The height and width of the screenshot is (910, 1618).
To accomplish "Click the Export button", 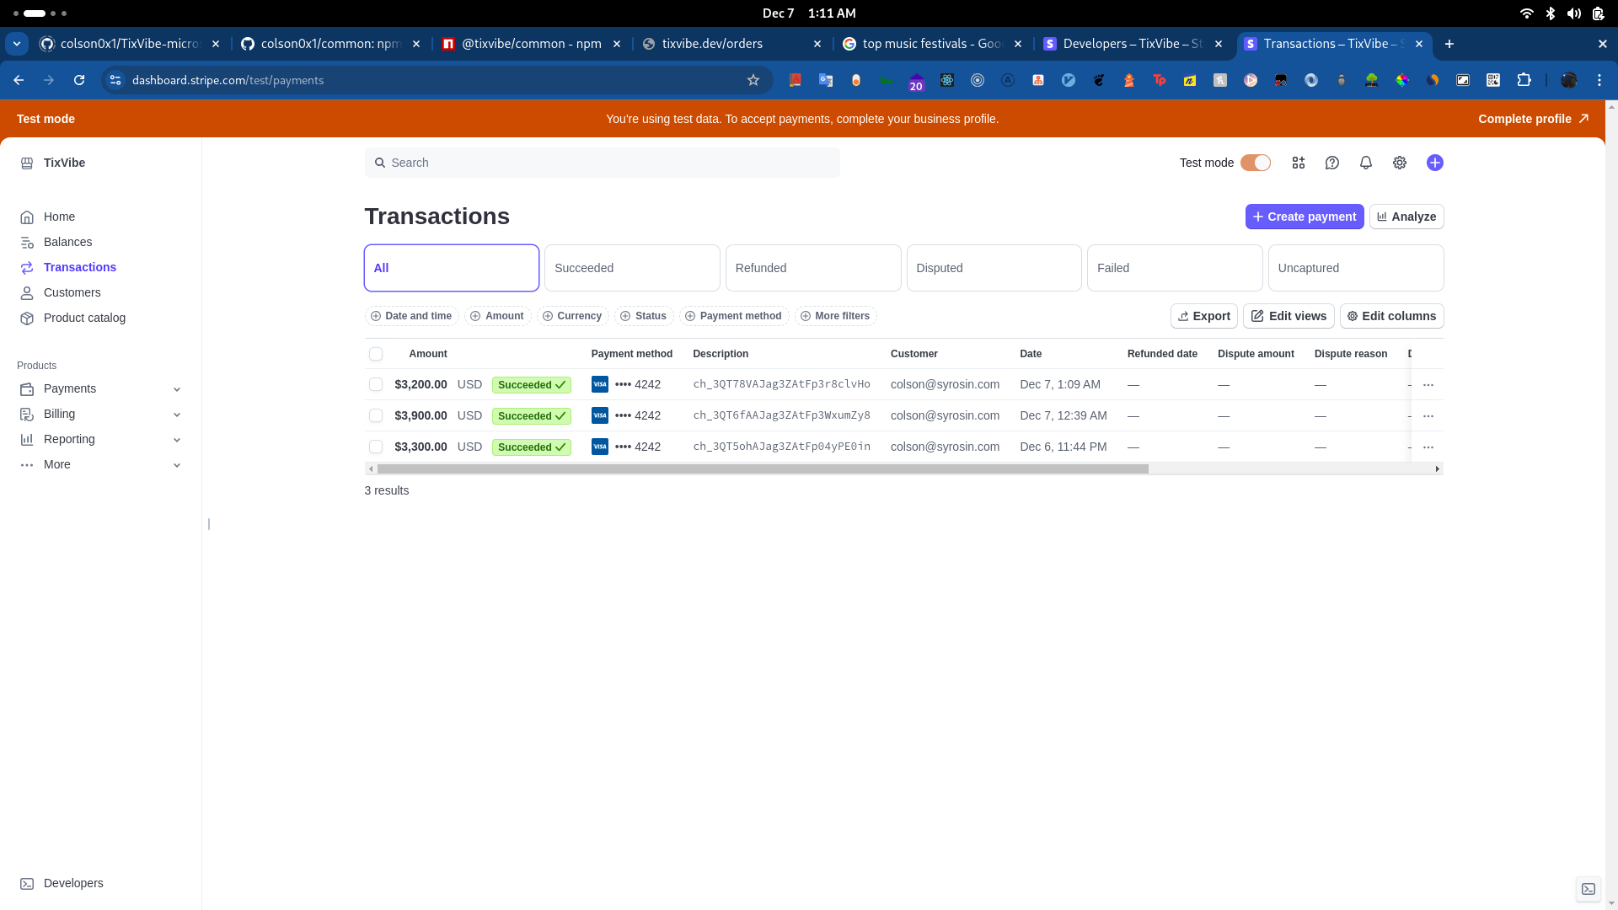I will pyautogui.click(x=1204, y=316).
